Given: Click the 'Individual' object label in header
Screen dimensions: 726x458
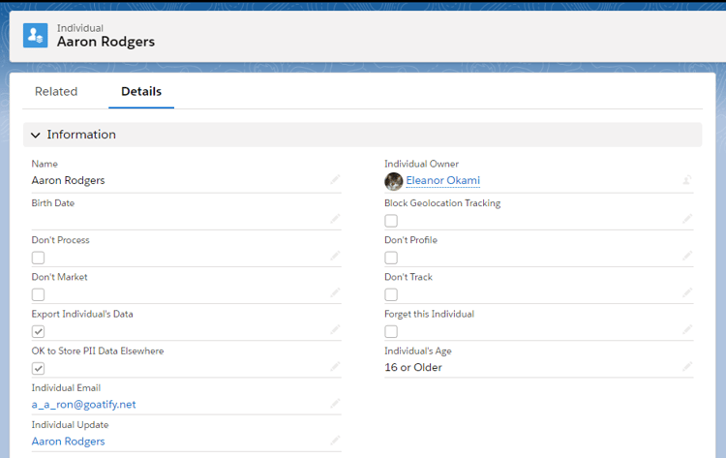Looking at the screenshot, I should (x=80, y=28).
